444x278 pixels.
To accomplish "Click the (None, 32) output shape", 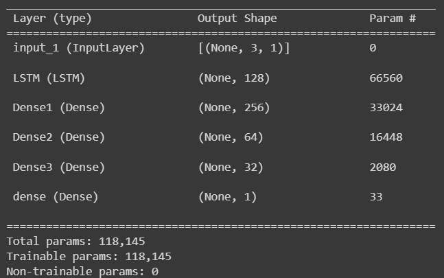I will 231,167.
